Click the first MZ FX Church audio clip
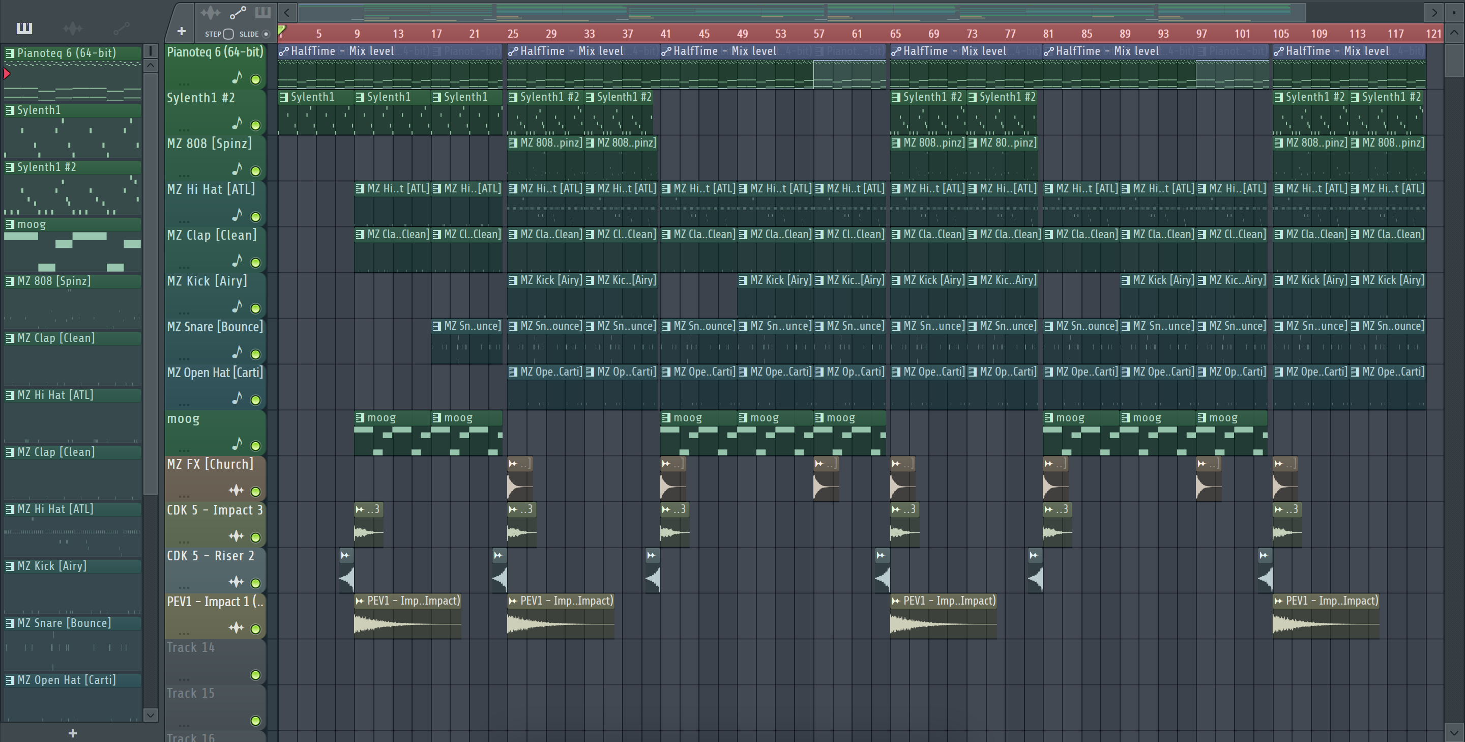This screenshot has height=742, width=1465. click(520, 479)
